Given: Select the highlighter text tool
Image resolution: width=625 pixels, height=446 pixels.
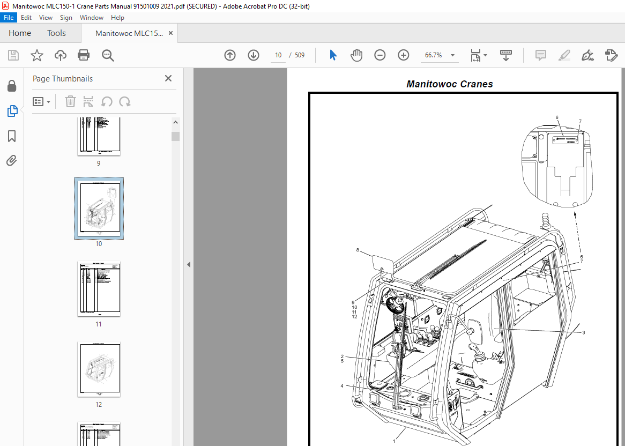Looking at the screenshot, I should tap(564, 55).
